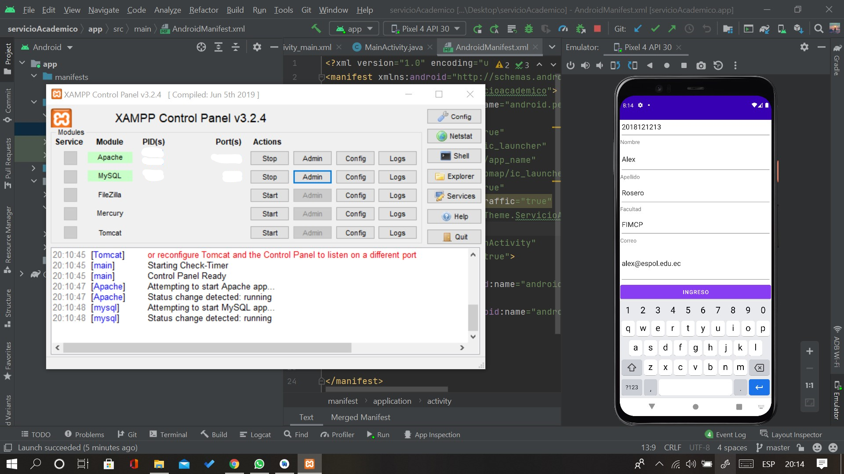Viewport: 844px width, 474px height.
Task: Open the Logcat tool window tab
Action: pos(255,434)
